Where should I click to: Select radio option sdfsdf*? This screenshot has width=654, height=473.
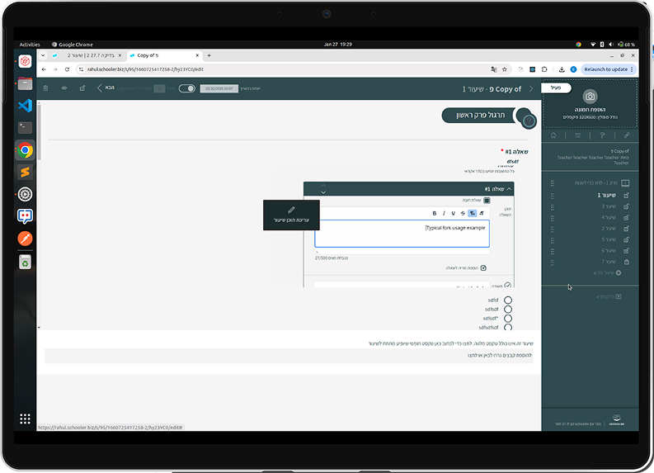(507, 319)
